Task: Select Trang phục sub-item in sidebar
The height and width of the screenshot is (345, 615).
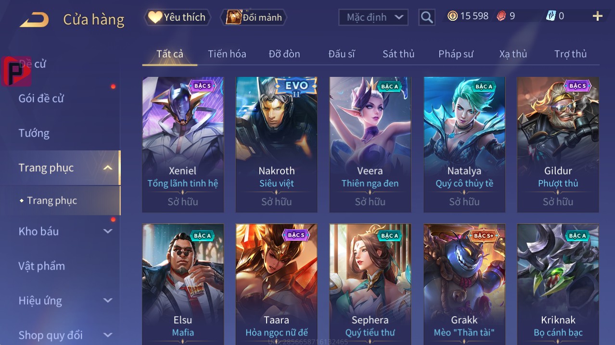Action: pyautogui.click(x=52, y=200)
